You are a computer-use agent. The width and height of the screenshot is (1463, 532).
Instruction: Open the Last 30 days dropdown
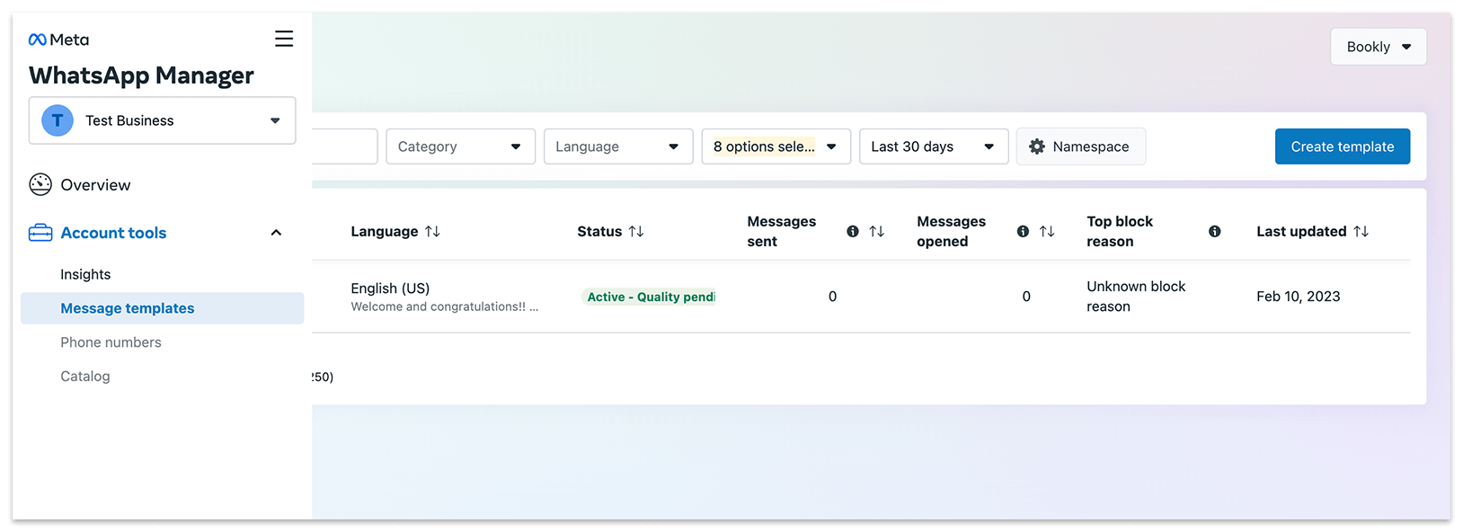click(x=934, y=146)
